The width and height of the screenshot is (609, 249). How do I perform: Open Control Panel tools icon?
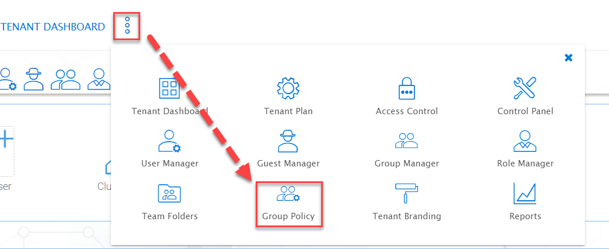coord(525,88)
